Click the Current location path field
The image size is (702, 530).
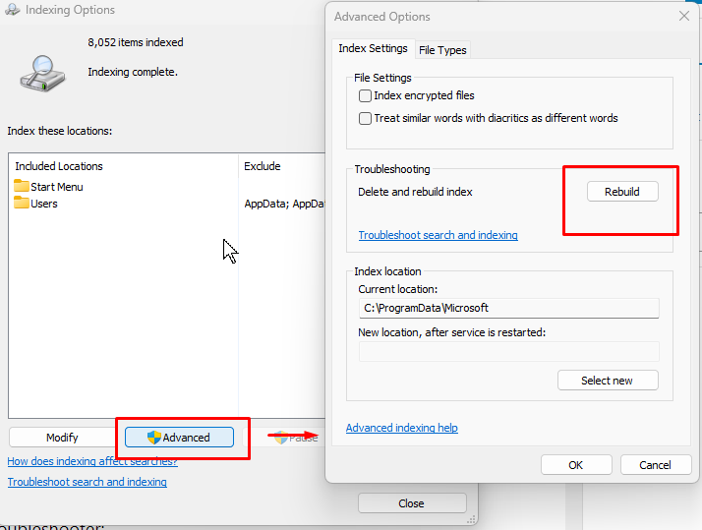pyautogui.click(x=508, y=308)
